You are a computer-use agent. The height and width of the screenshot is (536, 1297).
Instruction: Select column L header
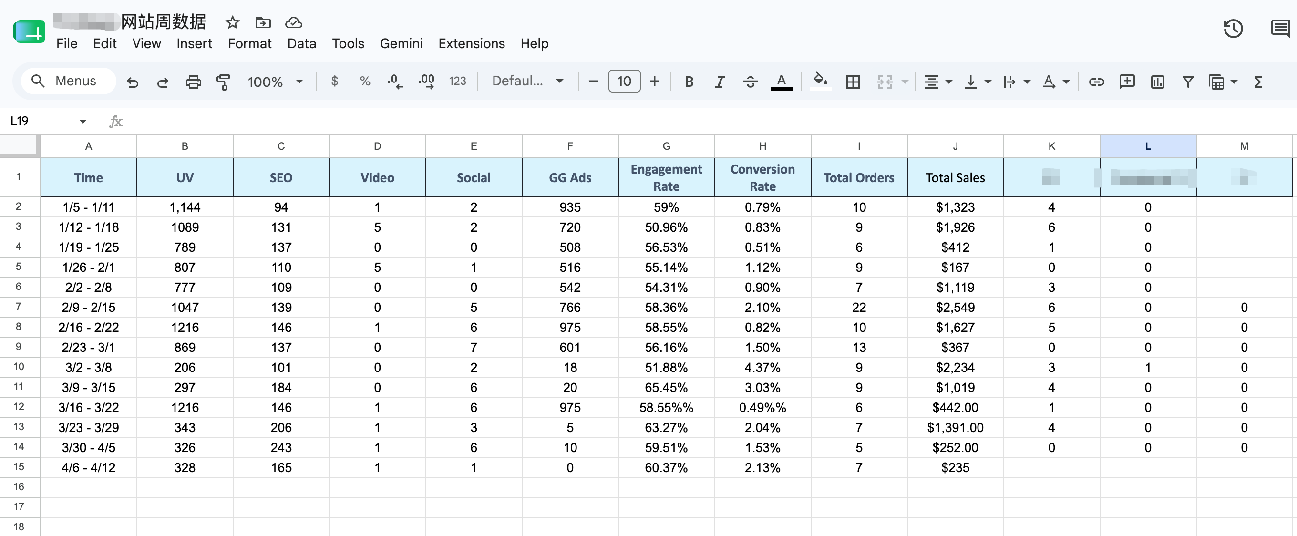point(1147,146)
